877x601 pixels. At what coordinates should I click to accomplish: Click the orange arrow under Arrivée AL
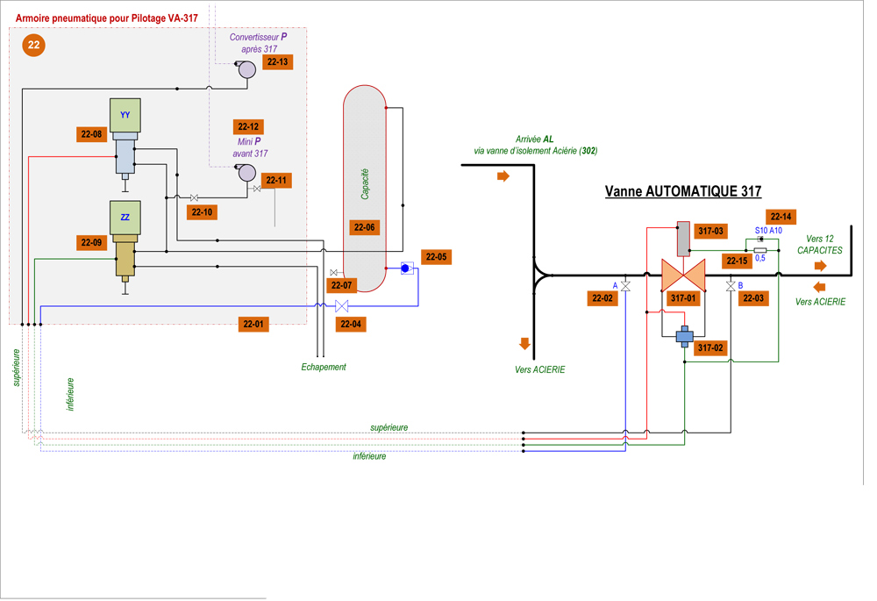[x=503, y=176]
